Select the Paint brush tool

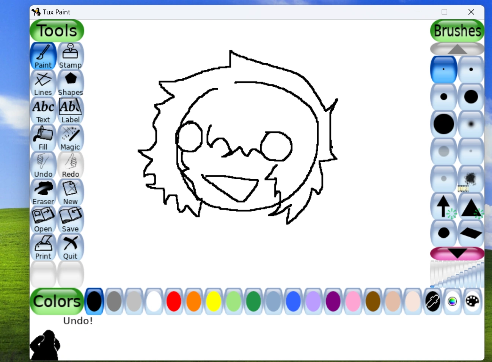pos(43,55)
